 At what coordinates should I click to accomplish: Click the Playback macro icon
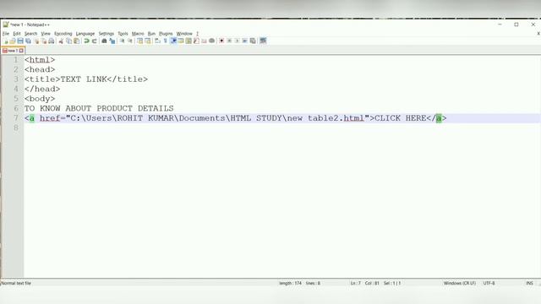237,41
